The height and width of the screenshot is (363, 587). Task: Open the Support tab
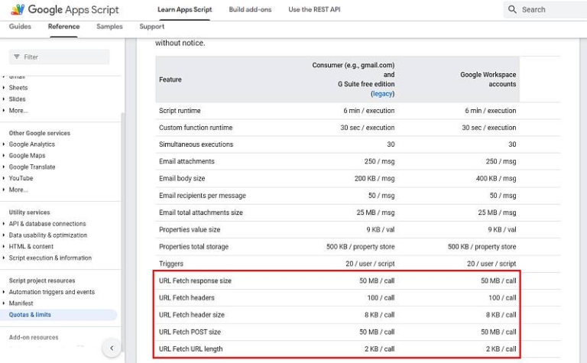(x=151, y=27)
